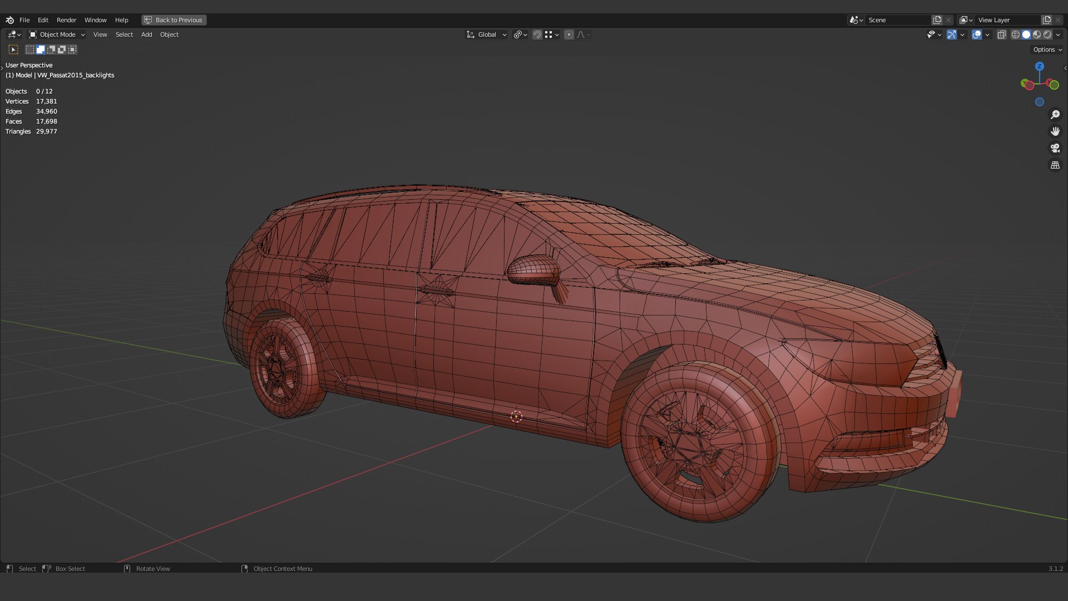Open the Options dropdown
Screen dimensions: 1068x601
(1047, 50)
